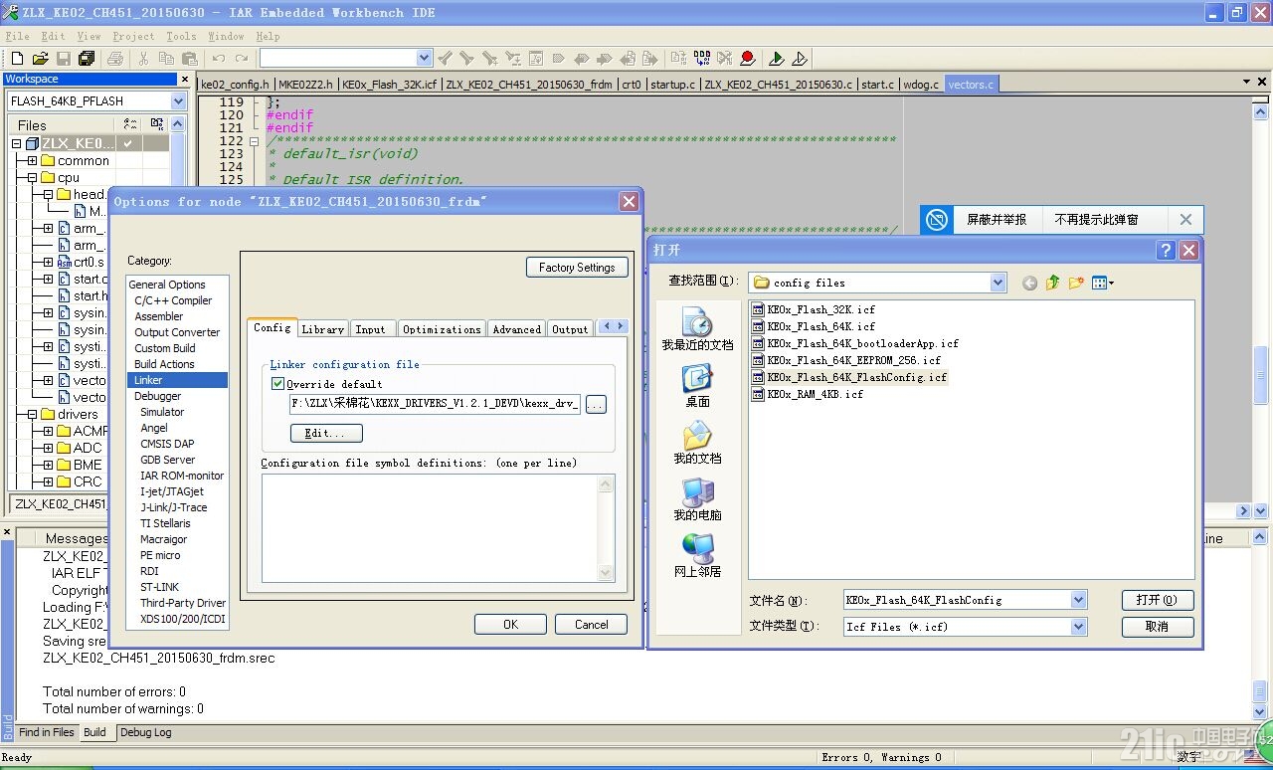The image size is (1273, 770).
Task: Open the 查找范围 config files folder dropdown
Action: pos(999,283)
